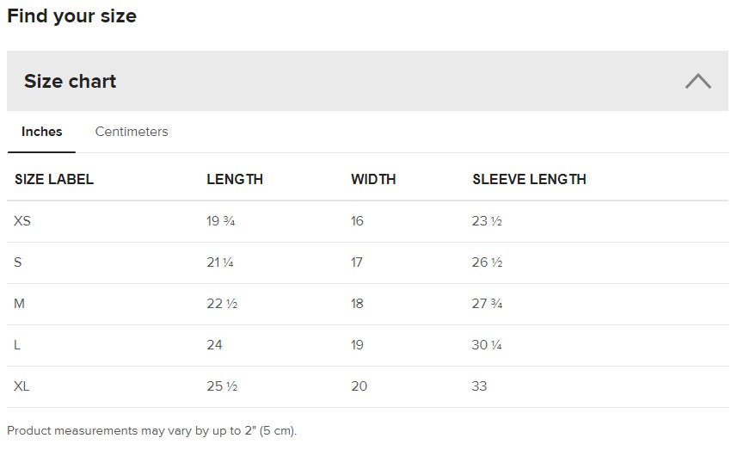Click the Find your size heading
Viewport: 737px width, 469px height.
71,15
